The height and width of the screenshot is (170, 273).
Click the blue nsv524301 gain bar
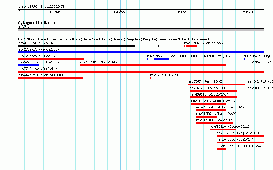(29, 65)
